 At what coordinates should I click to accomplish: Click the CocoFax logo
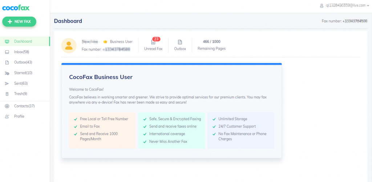(16, 8)
